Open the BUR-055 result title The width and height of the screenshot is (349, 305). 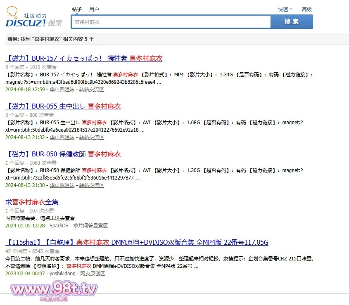[63, 106]
